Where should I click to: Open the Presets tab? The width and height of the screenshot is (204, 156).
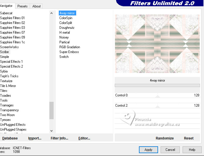tap(23, 6)
